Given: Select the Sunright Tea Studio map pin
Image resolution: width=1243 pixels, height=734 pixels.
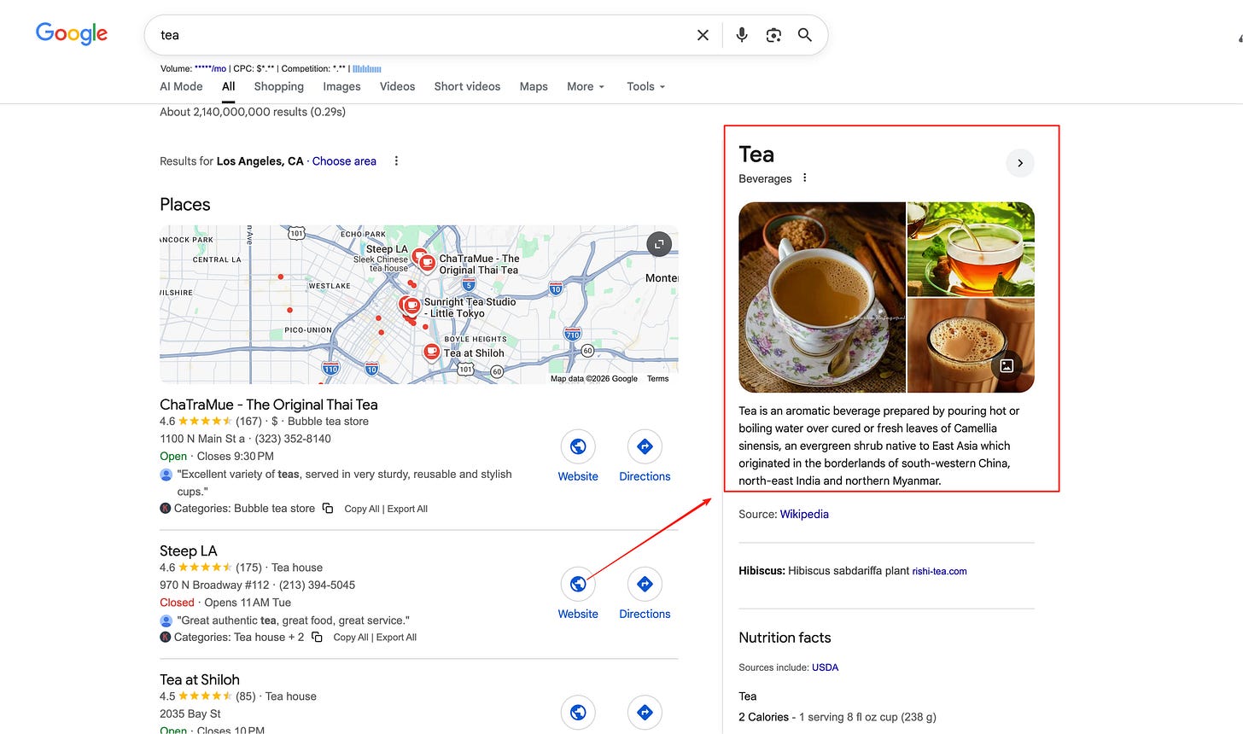Looking at the screenshot, I should pos(411,306).
